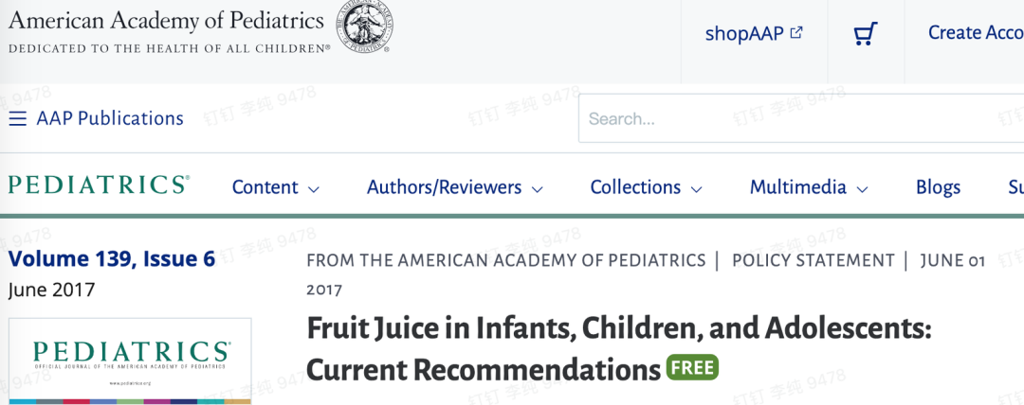Image resolution: width=1024 pixels, height=405 pixels.
Task: Click the external link icon next to shopAAP
Action: point(796,32)
